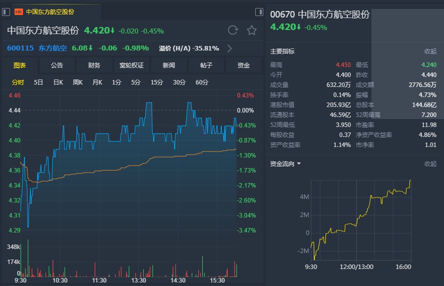This screenshot has width=444, height=286.
Task: Select the 1分 chart interval
Action: coord(116,82)
